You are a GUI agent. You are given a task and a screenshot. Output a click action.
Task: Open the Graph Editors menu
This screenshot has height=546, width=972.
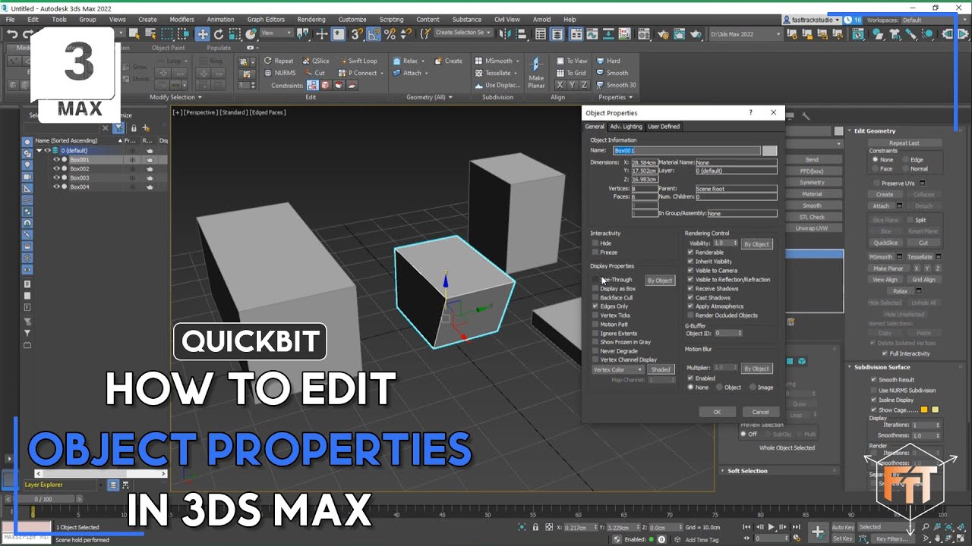pyautogui.click(x=266, y=20)
